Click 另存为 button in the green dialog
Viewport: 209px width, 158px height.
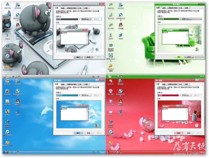tap(186, 19)
